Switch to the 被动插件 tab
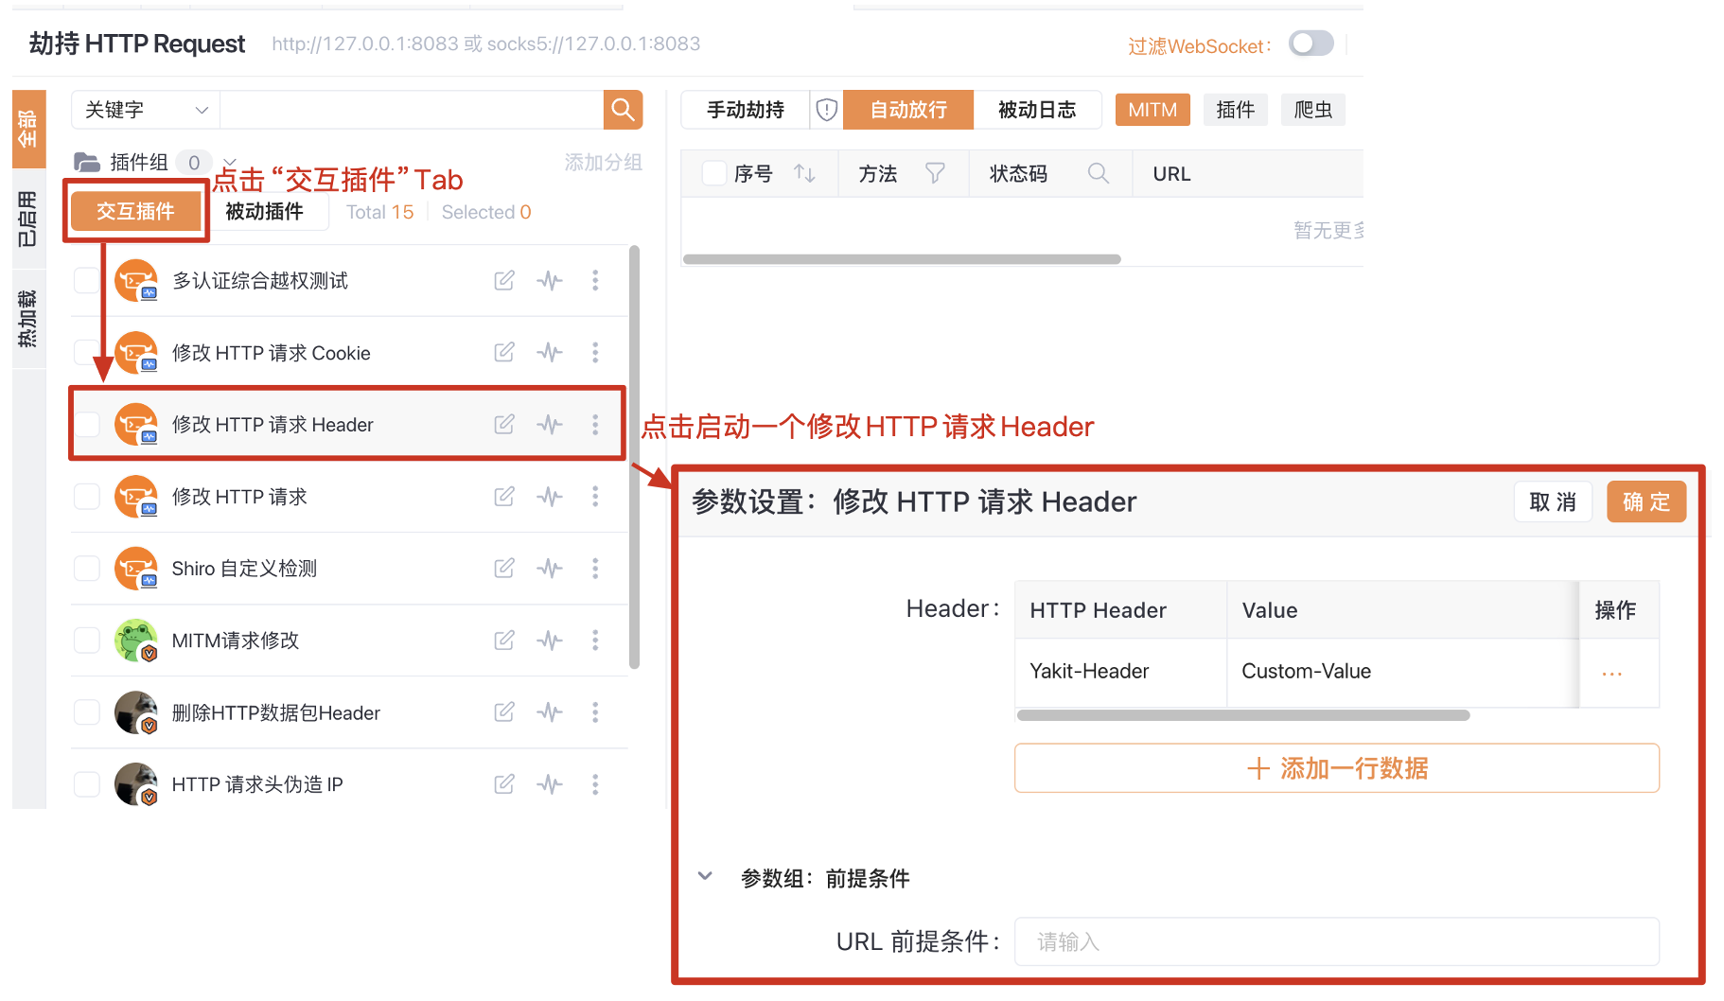 point(264,211)
